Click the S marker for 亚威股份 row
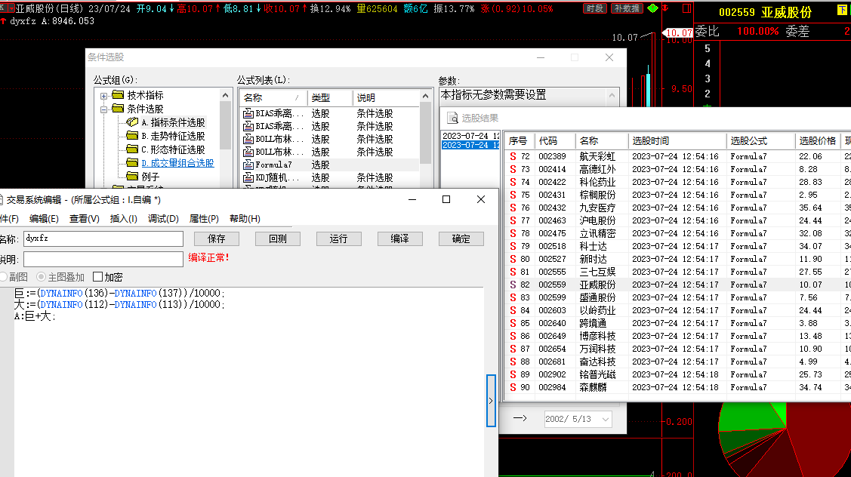The height and width of the screenshot is (477, 851). click(x=513, y=285)
